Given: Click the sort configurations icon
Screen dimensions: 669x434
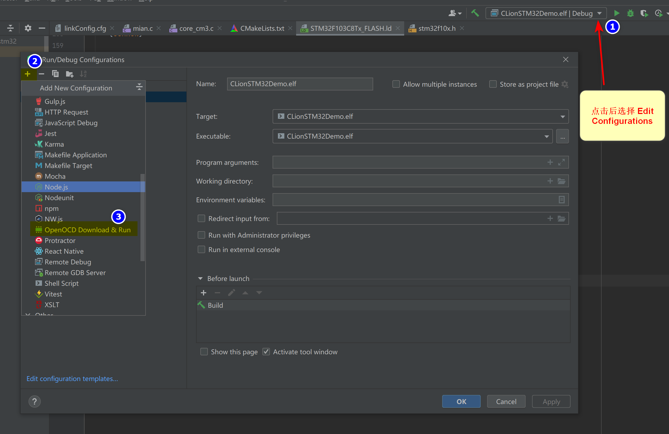Looking at the screenshot, I should 83,74.
